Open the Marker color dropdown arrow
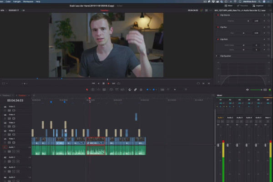 pyautogui.click(x=157, y=90)
